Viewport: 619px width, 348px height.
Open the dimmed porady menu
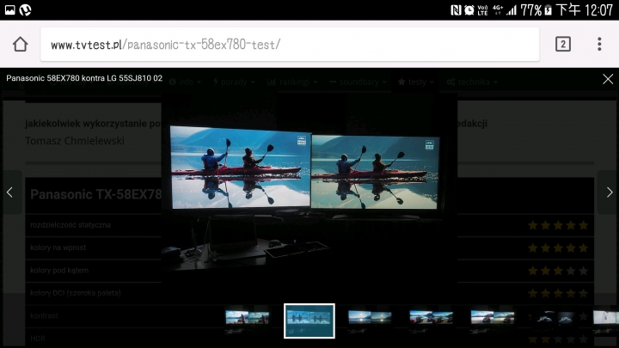tap(234, 82)
